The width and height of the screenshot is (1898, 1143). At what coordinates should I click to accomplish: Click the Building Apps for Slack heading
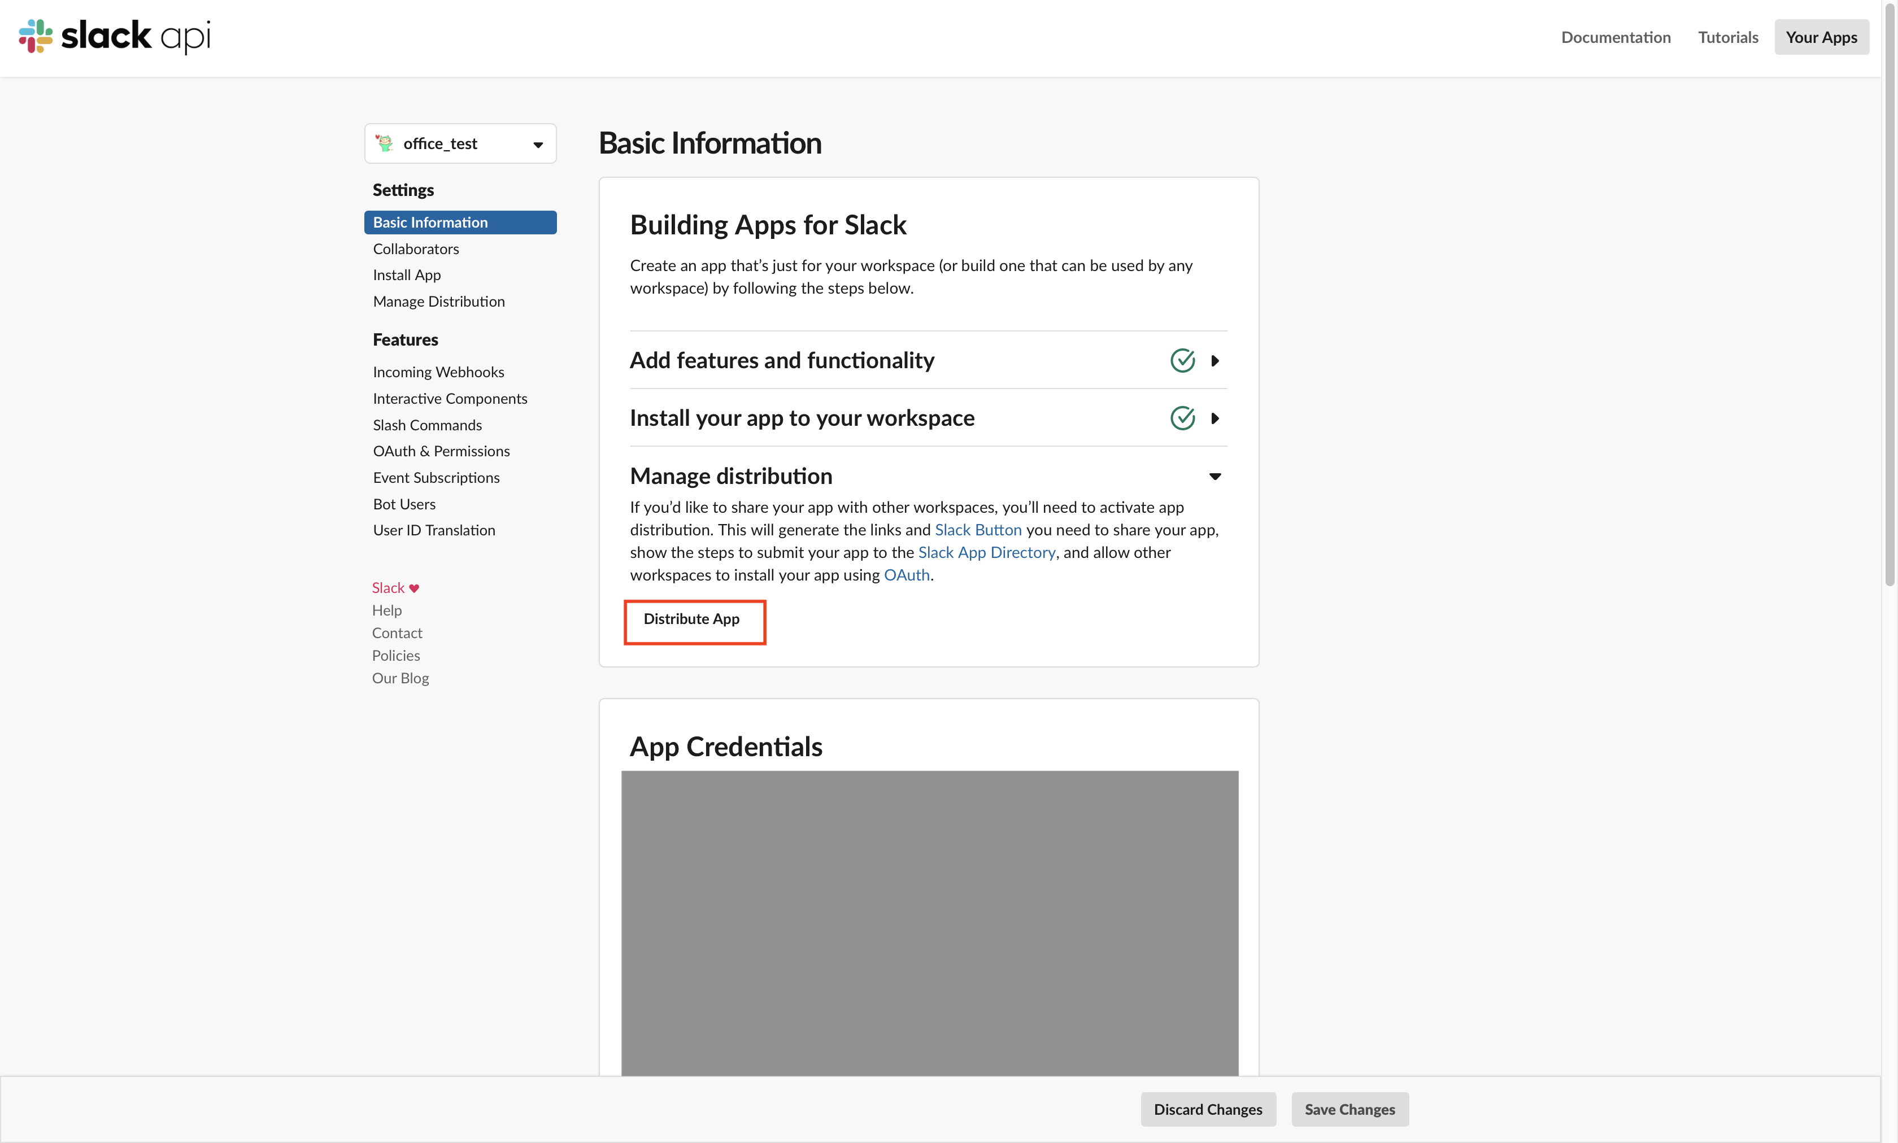click(x=768, y=225)
